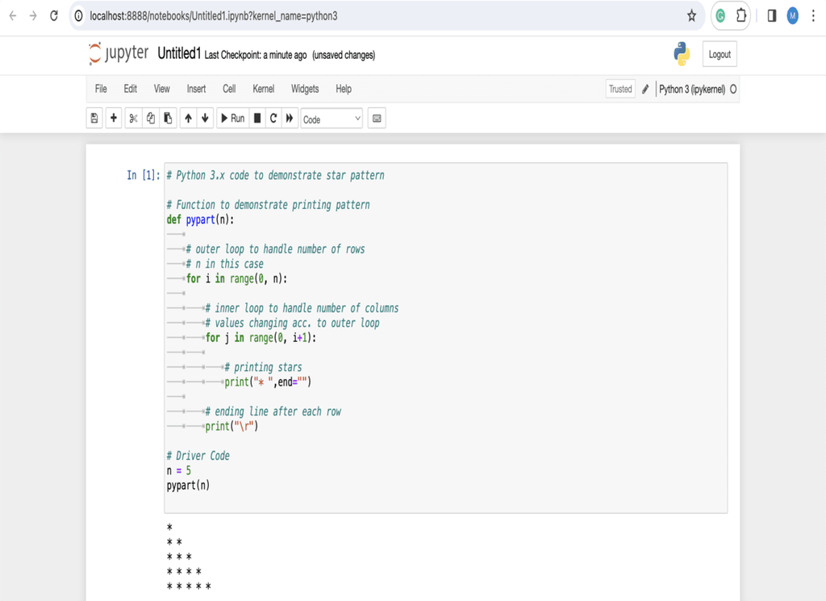This screenshot has width=826, height=601.
Task: Move selected cell up arrow icon
Action: [188, 119]
